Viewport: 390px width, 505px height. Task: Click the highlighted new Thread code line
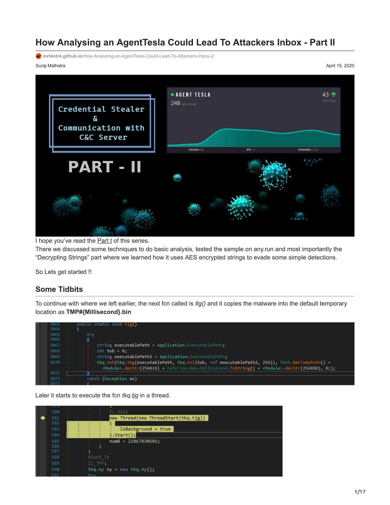coord(158,418)
